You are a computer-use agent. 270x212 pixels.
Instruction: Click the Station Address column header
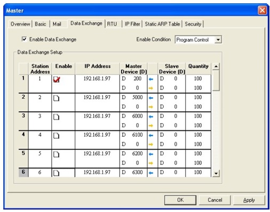coord(40,69)
